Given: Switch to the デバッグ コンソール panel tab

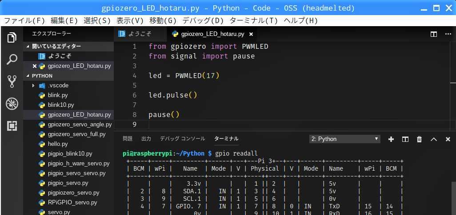Looking at the screenshot, I should tap(182, 139).
